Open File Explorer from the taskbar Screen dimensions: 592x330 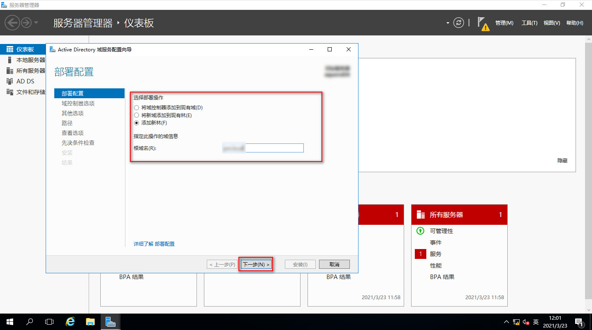(90, 322)
